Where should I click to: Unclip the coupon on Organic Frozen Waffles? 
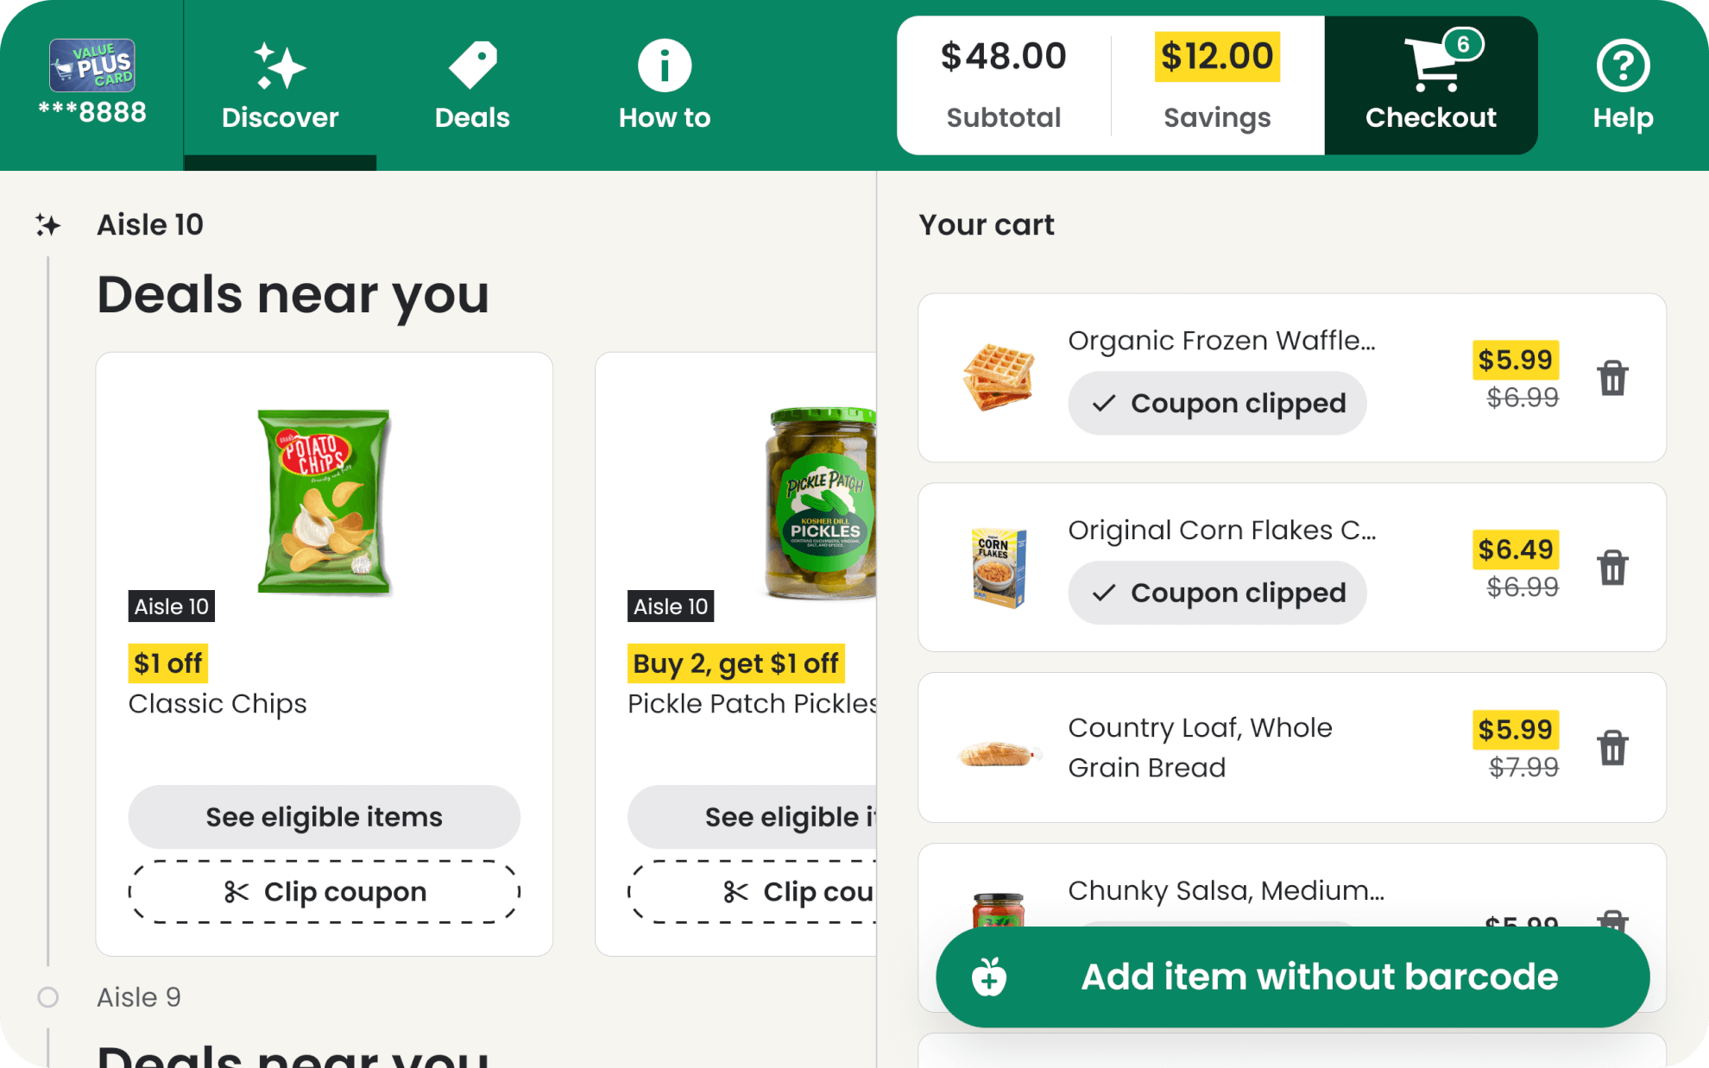click(1217, 402)
